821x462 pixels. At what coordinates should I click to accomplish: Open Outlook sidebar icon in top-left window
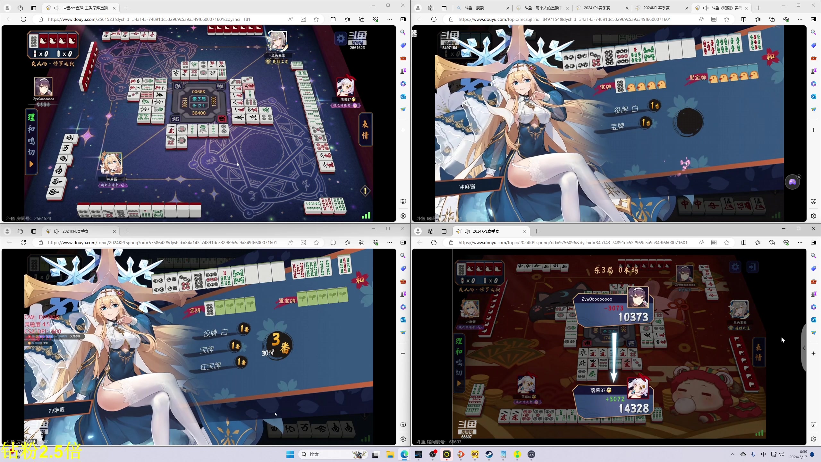click(x=403, y=96)
